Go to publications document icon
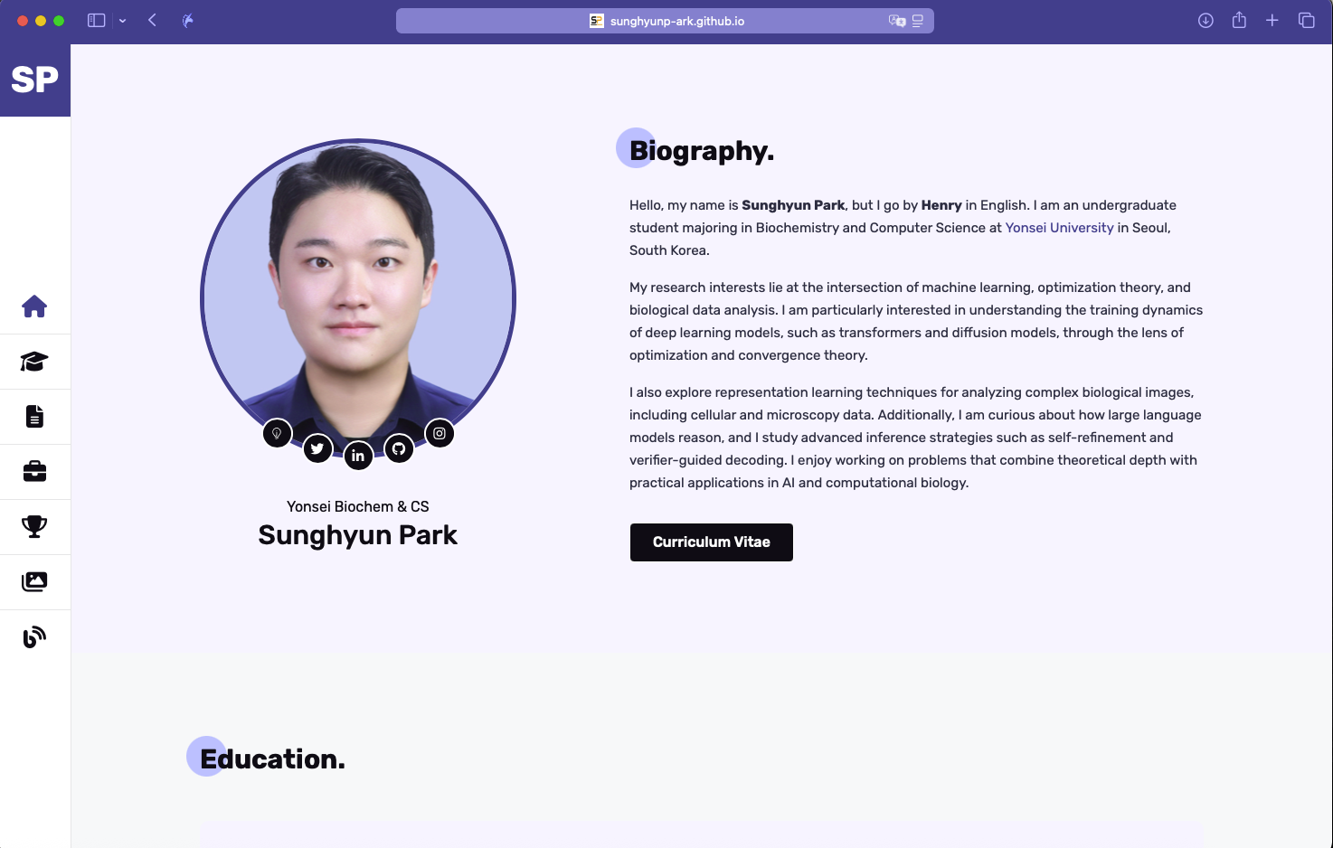The image size is (1333, 848). point(34,417)
